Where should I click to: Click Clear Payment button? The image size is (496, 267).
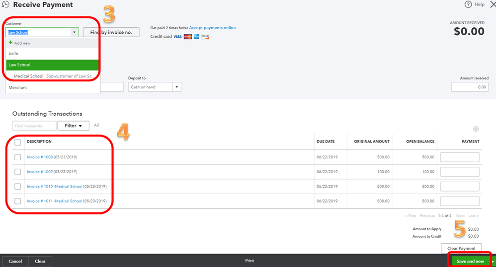(x=461, y=248)
